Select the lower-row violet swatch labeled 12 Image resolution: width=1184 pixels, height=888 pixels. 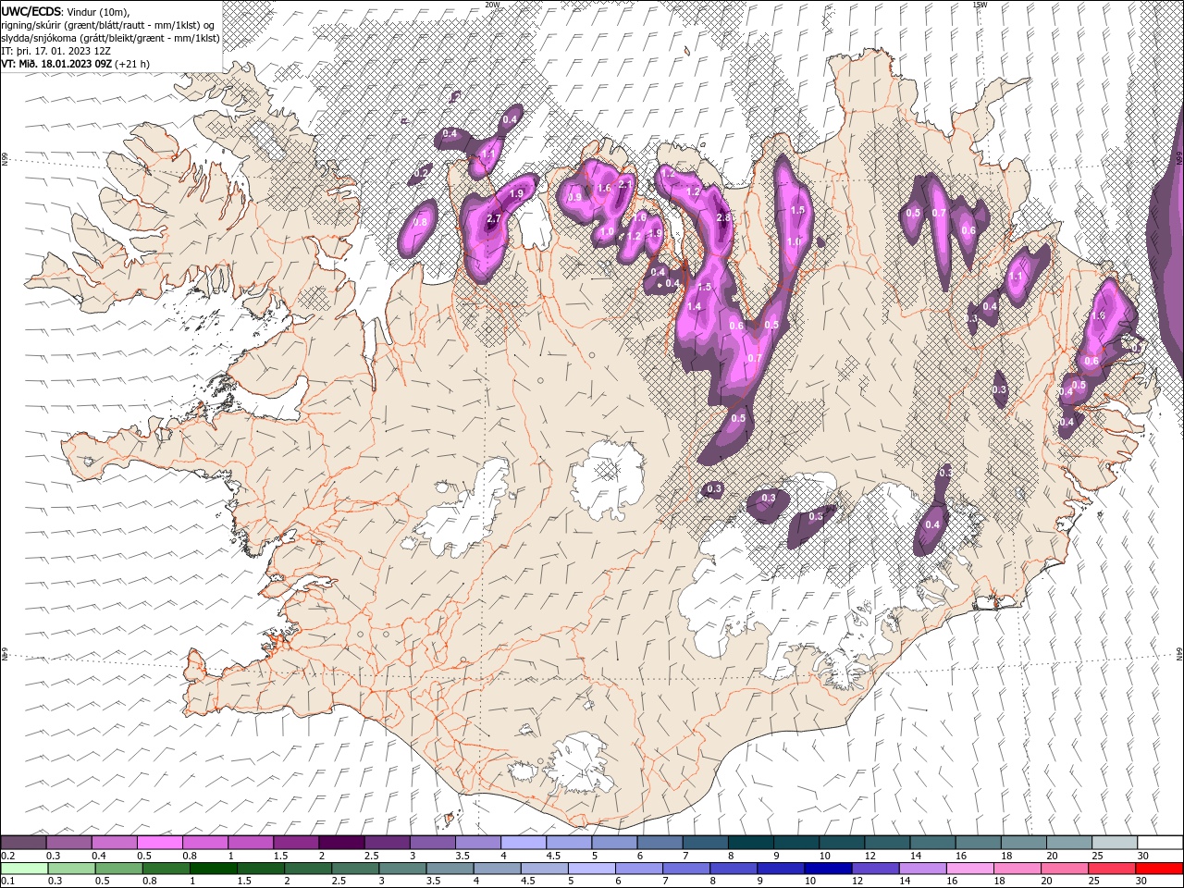pyautogui.click(x=874, y=869)
